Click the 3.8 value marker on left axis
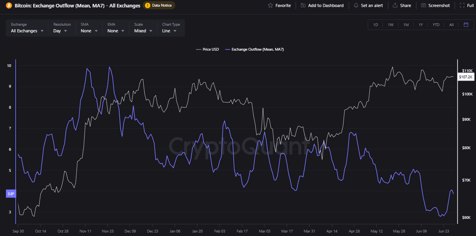 11,194
